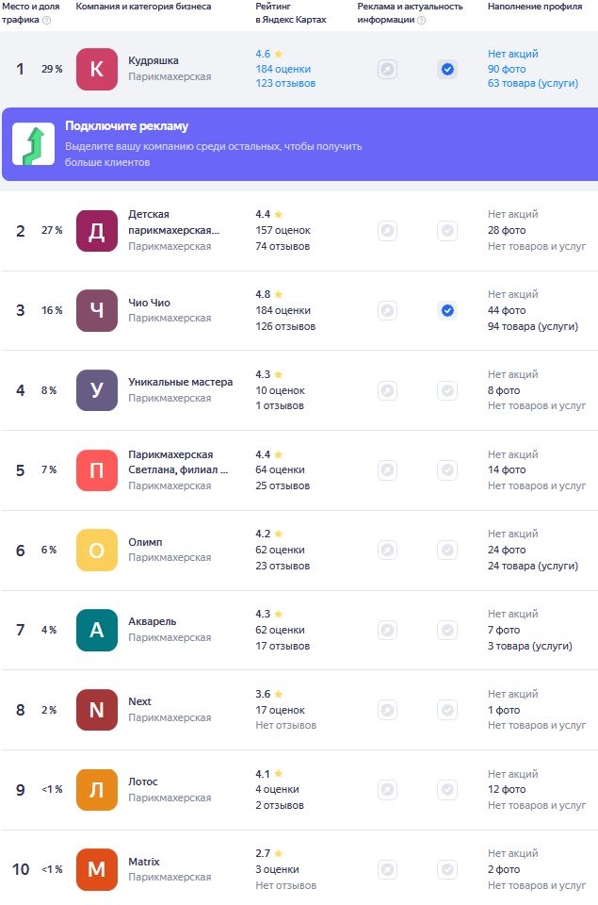Click advertising status icon in Лотос row

point(387,790)
